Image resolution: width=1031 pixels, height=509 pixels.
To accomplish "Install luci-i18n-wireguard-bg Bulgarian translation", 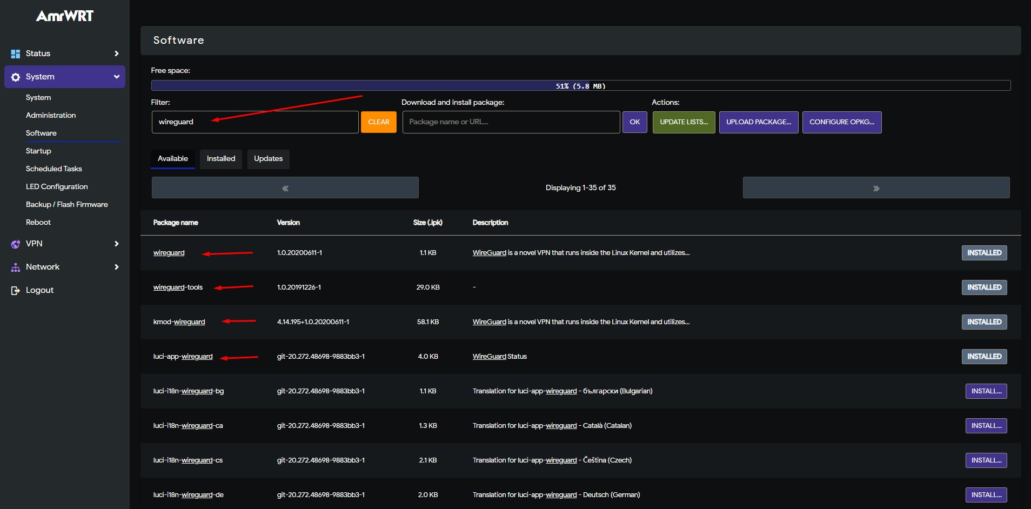I will (986, 391).
